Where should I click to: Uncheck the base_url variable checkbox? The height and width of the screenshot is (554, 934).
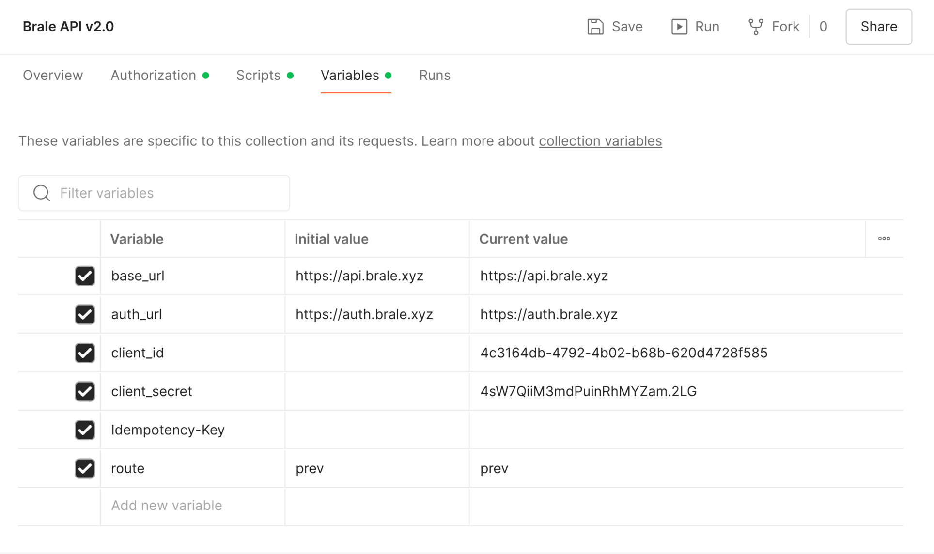[85, 276]
